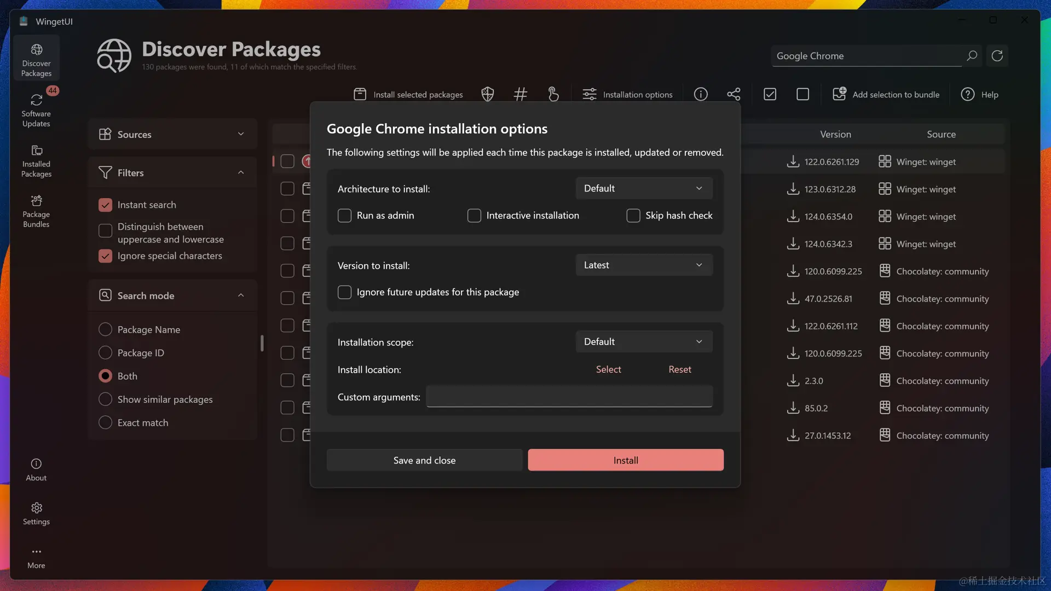Click Save and close button
The height and width of the screenshot is (591, 1051).
pos(424,460)
